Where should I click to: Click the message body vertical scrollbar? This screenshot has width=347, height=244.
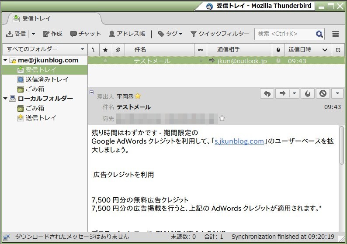pos(342,145)
